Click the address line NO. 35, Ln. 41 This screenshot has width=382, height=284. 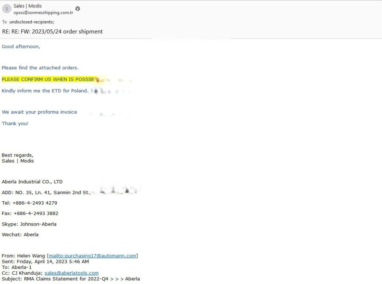coord(46,193)
